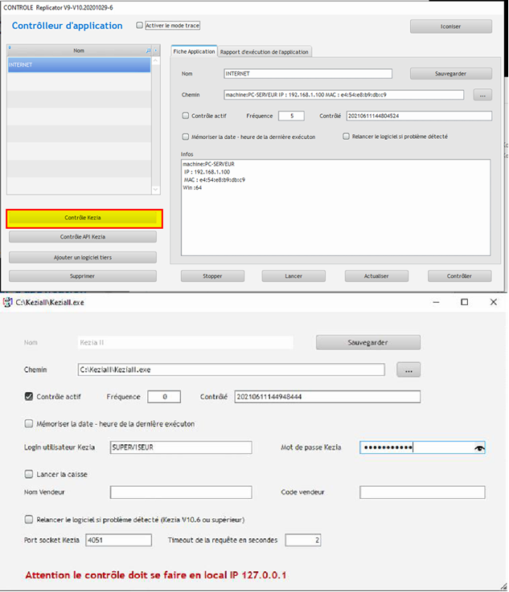Click scroll-up arrow of the application list
This screenshot has height=592, width=509.
(156, 61)
